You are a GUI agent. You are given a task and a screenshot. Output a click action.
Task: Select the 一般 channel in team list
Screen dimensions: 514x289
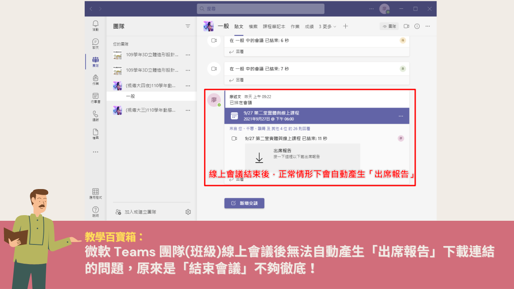coord(131,96)
